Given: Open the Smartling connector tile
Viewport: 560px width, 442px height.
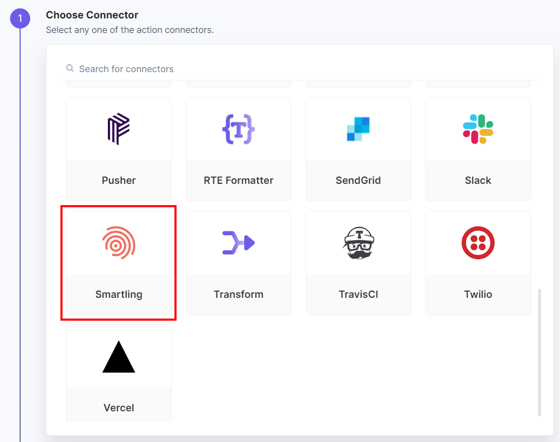Looking at the screenshot, I should [x=118, y=263].
